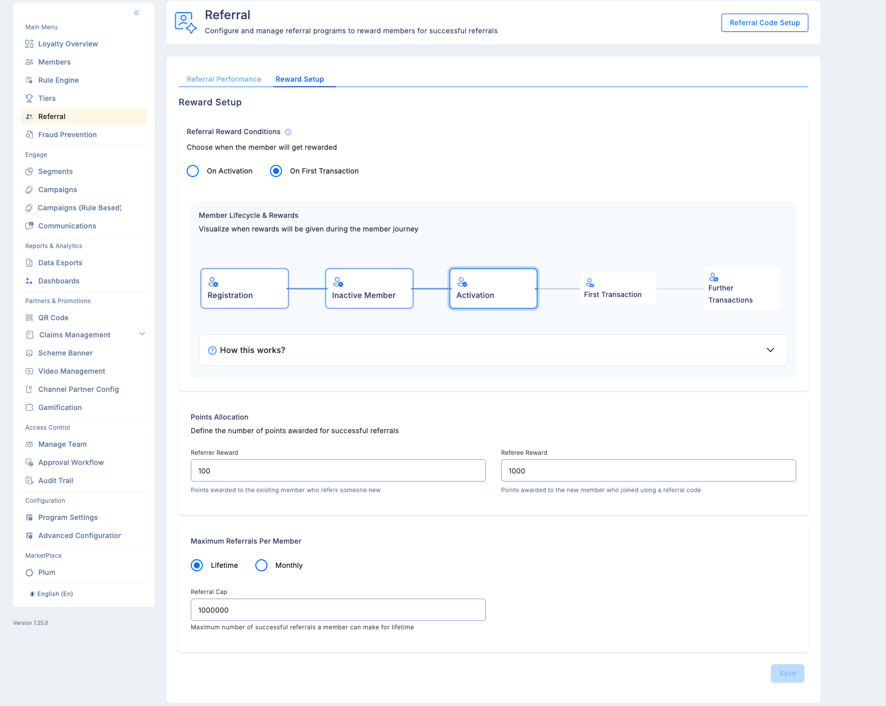886x706 pixels.
Task: Click the Tiers trophy icon
Action: 29,98
